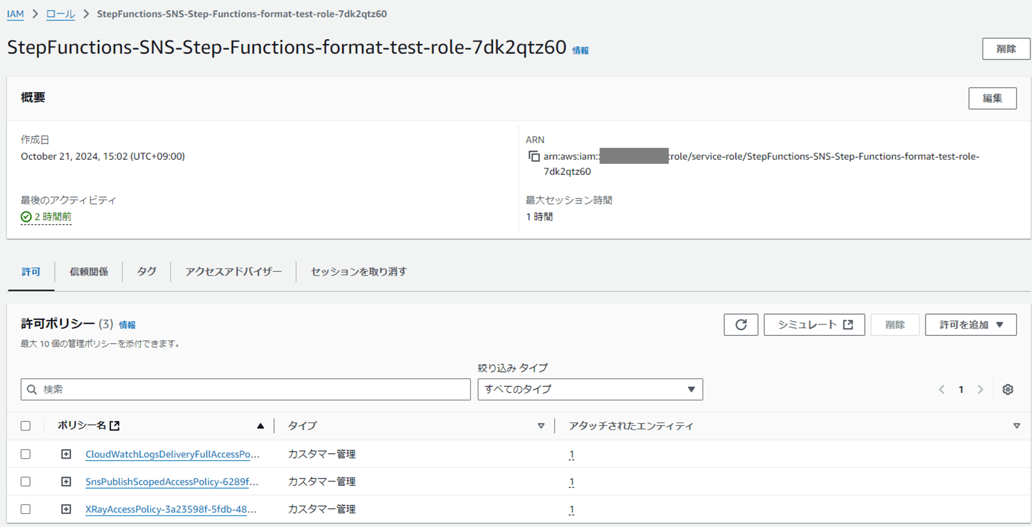1032x527 pixels.
Task: Click the ARN text value
Action: [761, 164]
